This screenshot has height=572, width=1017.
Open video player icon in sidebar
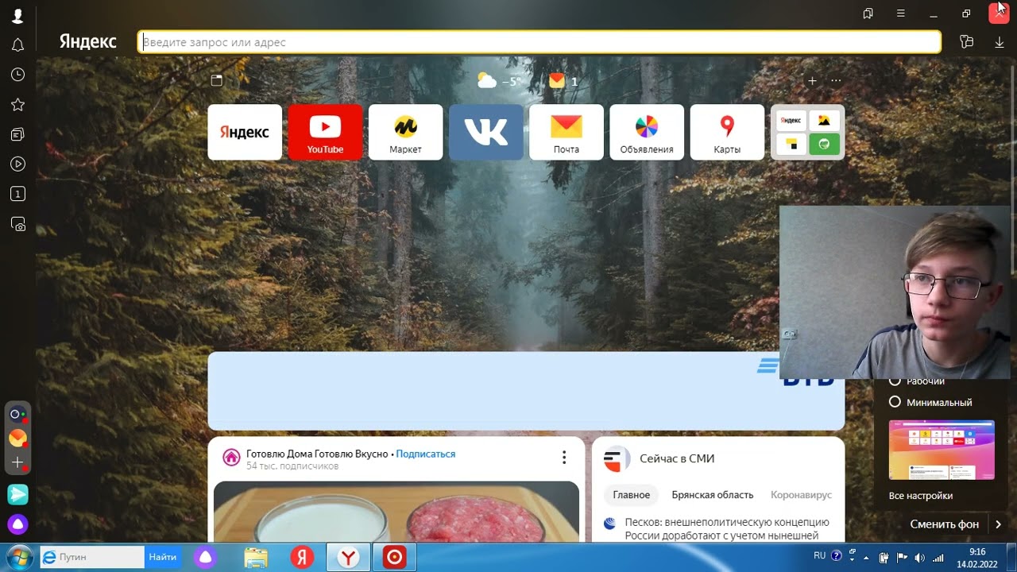pyautogui.click(x=17, y=164)
